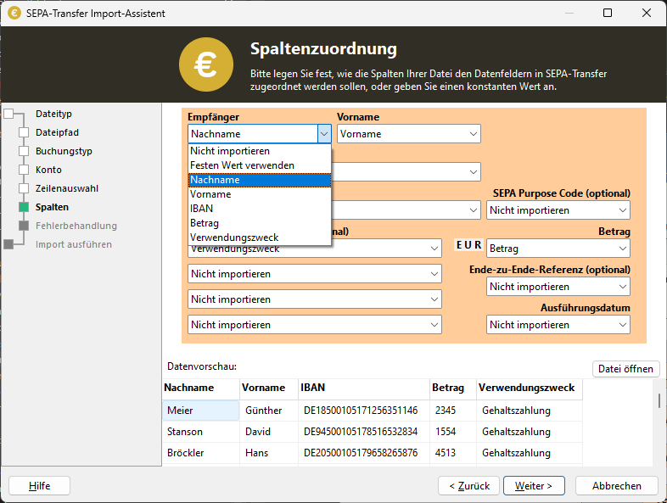Open Hilfe
This screenshot has height=503, width=667.
[39, 486]
